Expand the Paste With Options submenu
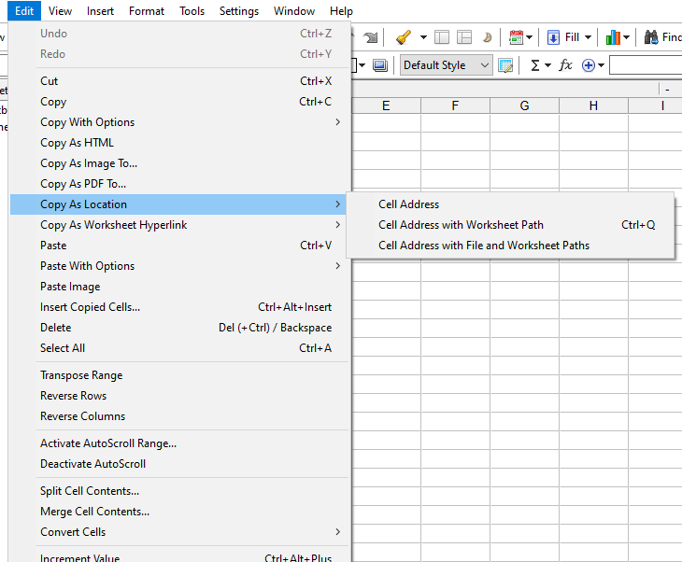Image resolution: width=682 pixels, height=562 pixels. point(179,266)
